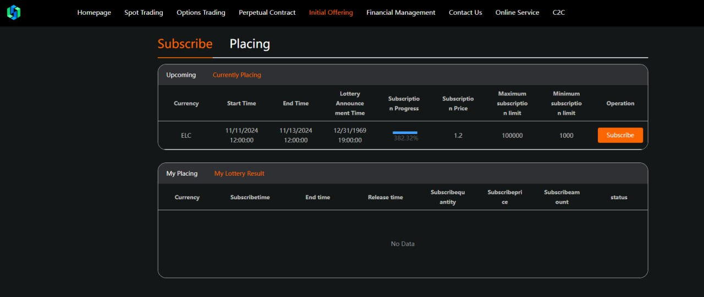Open the Contact Us page
Screen dimensions: 704x297
click(465, 13)
